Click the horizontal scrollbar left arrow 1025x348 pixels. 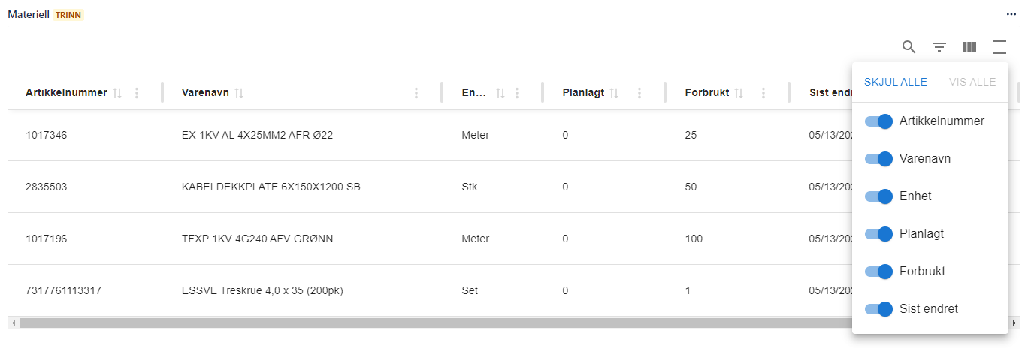13,322
